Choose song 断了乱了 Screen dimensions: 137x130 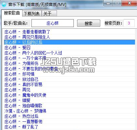69,127
